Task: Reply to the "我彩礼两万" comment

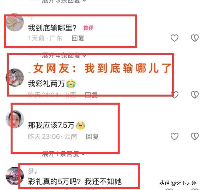Action: click(91, 95)
